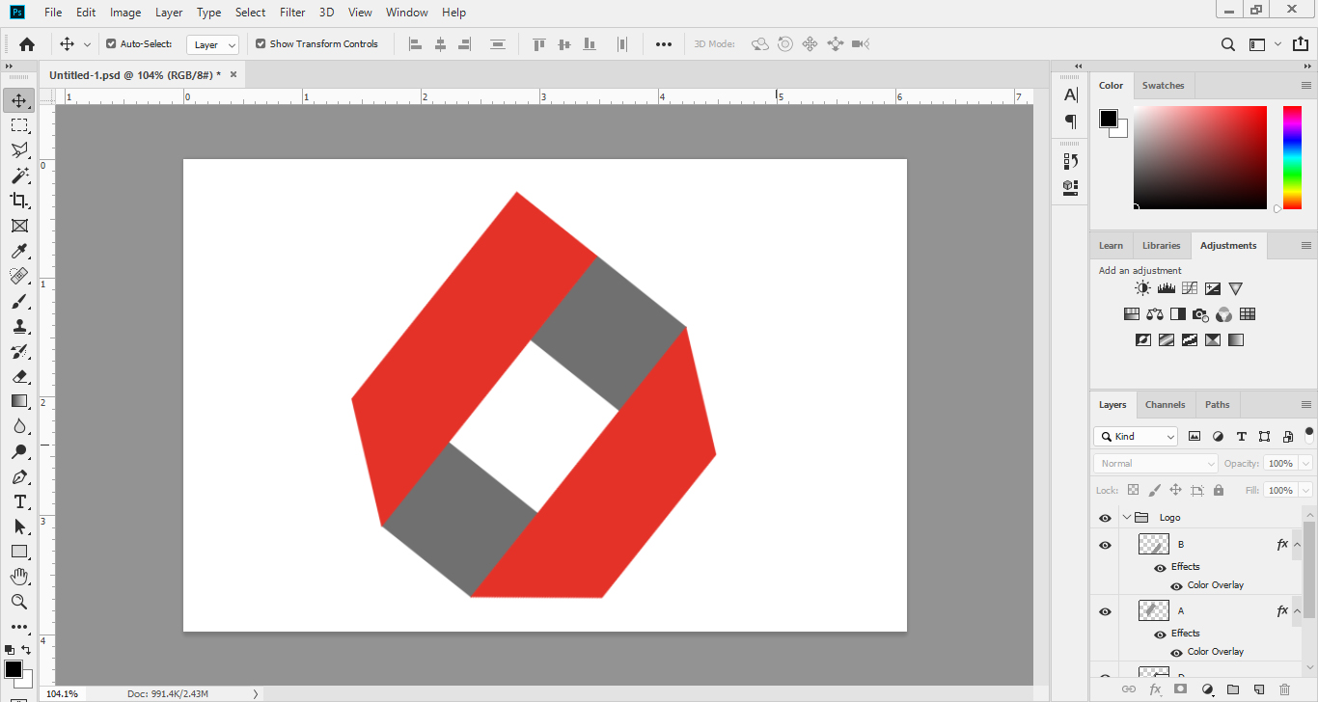The width and height of the screenshot is (1318, 702).
Task: Toggle Color Overlay visibility under layer A
Action: [1176, 653]
